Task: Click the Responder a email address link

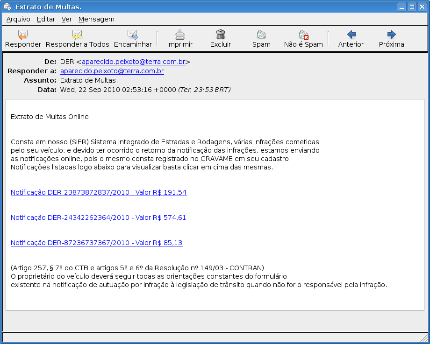Action: 112,71
